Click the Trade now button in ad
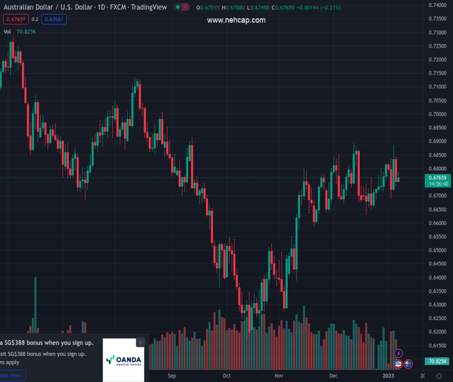Image resolution: width=453 pixels, height=382 pixels. pos(11,376)
